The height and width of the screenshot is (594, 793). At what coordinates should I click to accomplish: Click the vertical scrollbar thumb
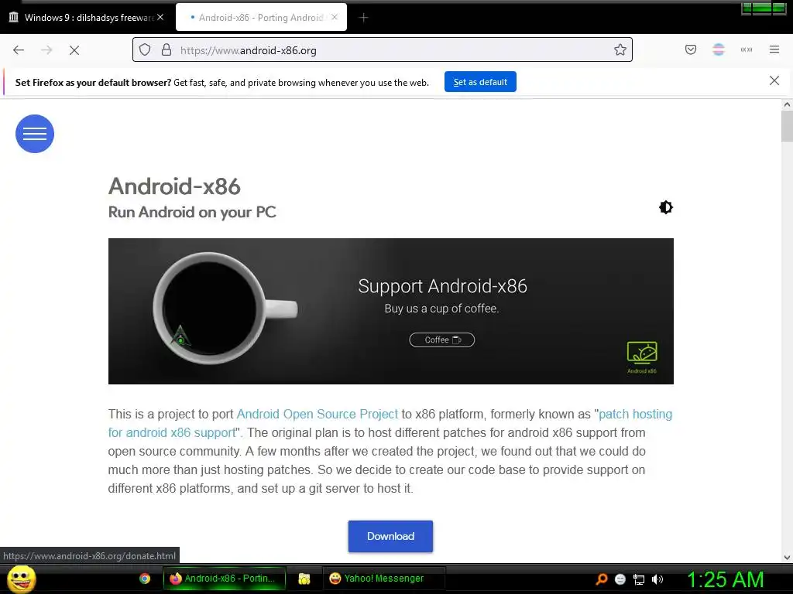pos(787,126)
